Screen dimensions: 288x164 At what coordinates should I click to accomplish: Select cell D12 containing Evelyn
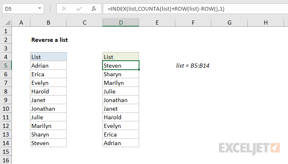click(x=121, y=126)
